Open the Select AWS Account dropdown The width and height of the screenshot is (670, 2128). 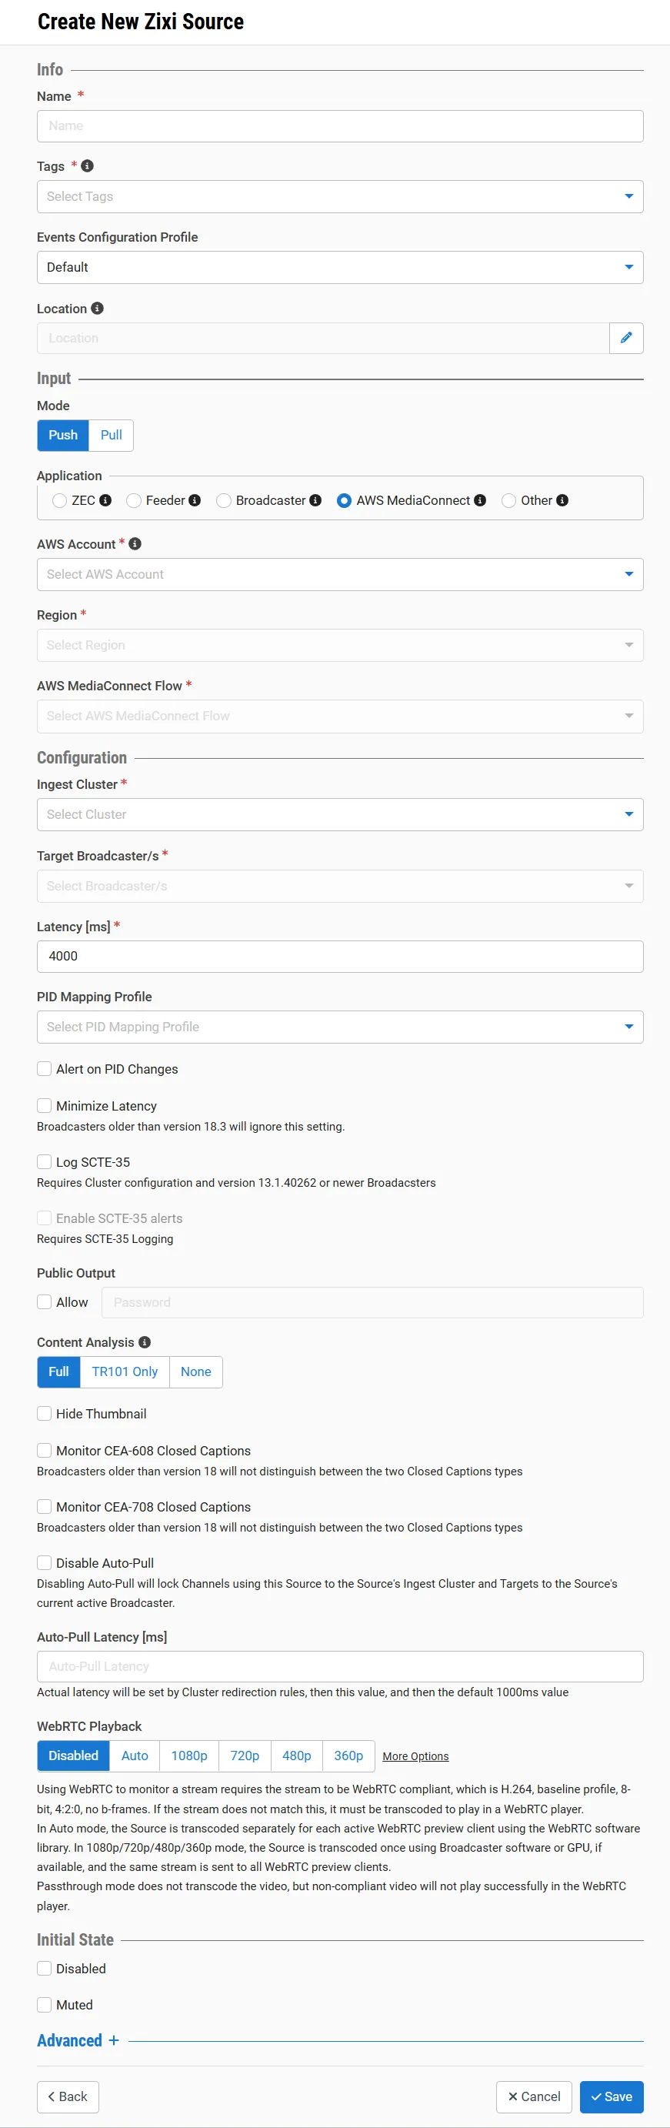tap(340, 574)
